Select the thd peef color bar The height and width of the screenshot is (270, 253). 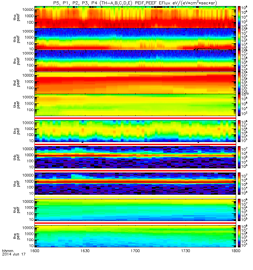(x=239, y=83)
